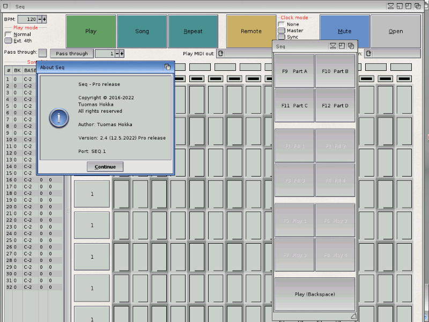Select the None clock mode option

[x=282, y=25]
